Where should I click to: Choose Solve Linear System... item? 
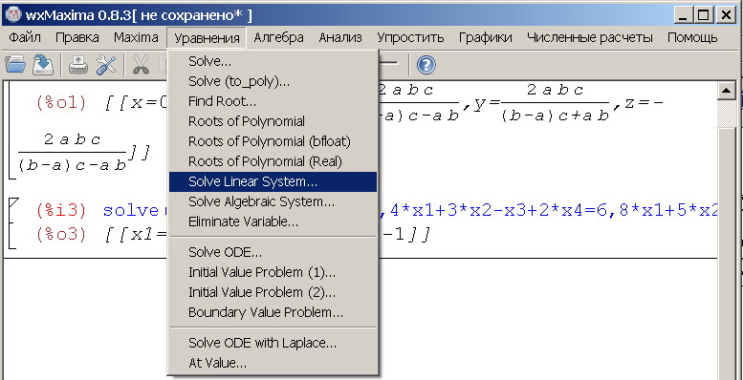click(273, 181)
